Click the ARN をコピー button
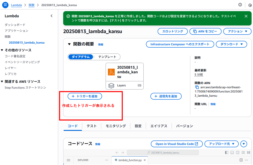 click(205, 31)
